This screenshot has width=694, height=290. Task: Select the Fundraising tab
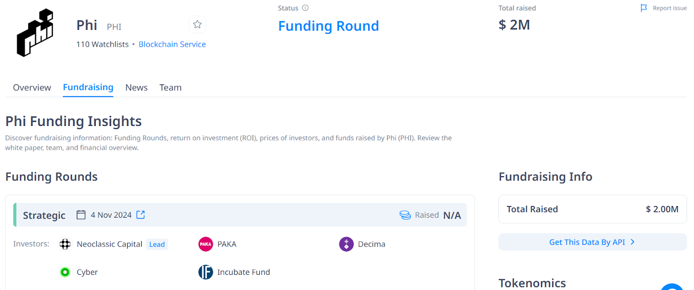pos(88,87)
